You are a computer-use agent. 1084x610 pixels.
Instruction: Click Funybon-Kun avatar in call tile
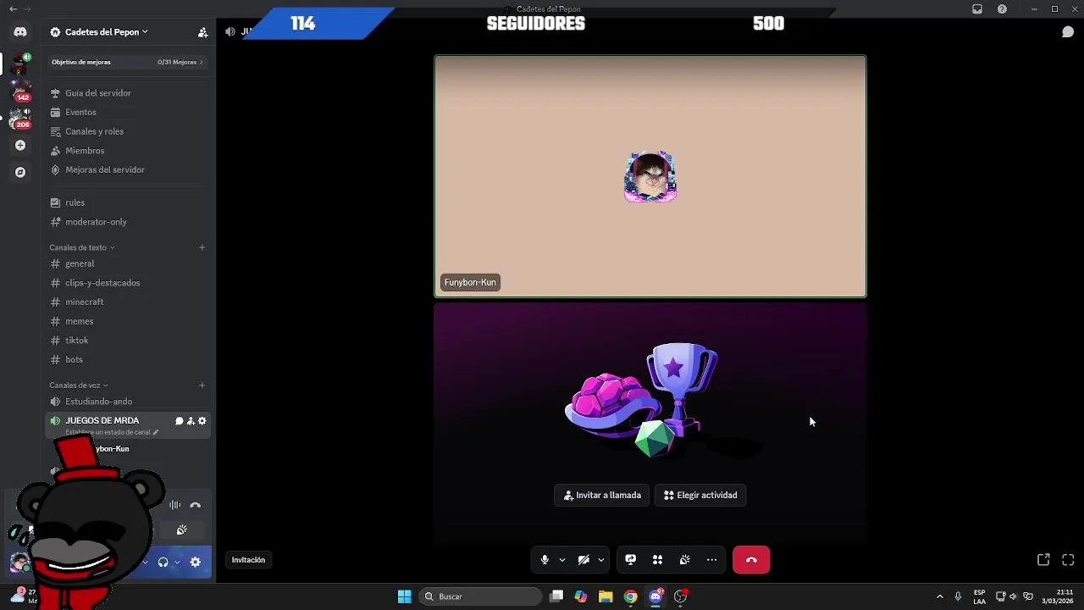point(650,176)
